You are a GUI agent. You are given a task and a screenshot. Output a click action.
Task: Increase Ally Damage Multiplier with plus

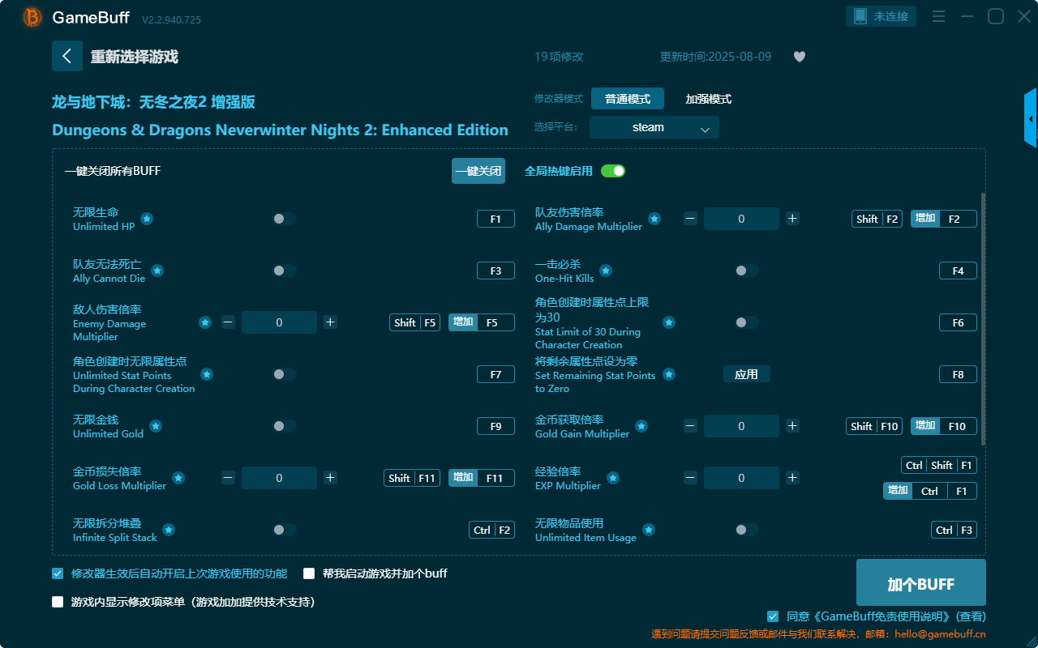[x=792, y=219]
